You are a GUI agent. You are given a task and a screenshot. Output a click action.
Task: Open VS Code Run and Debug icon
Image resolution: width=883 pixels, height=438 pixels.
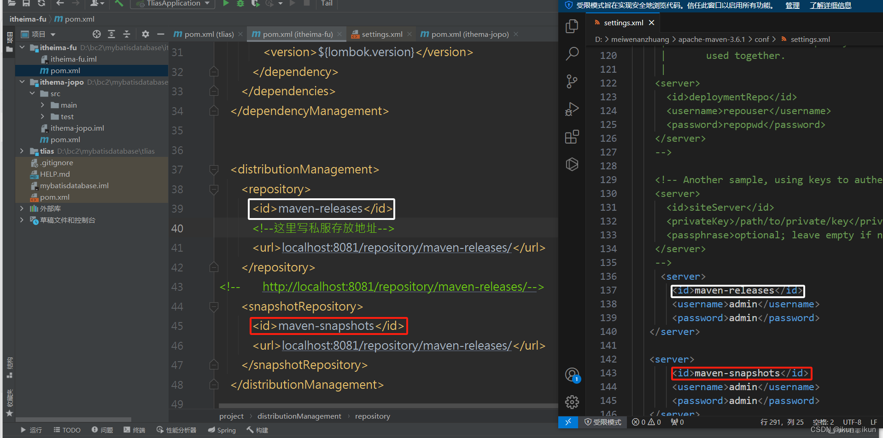[572, 109]
